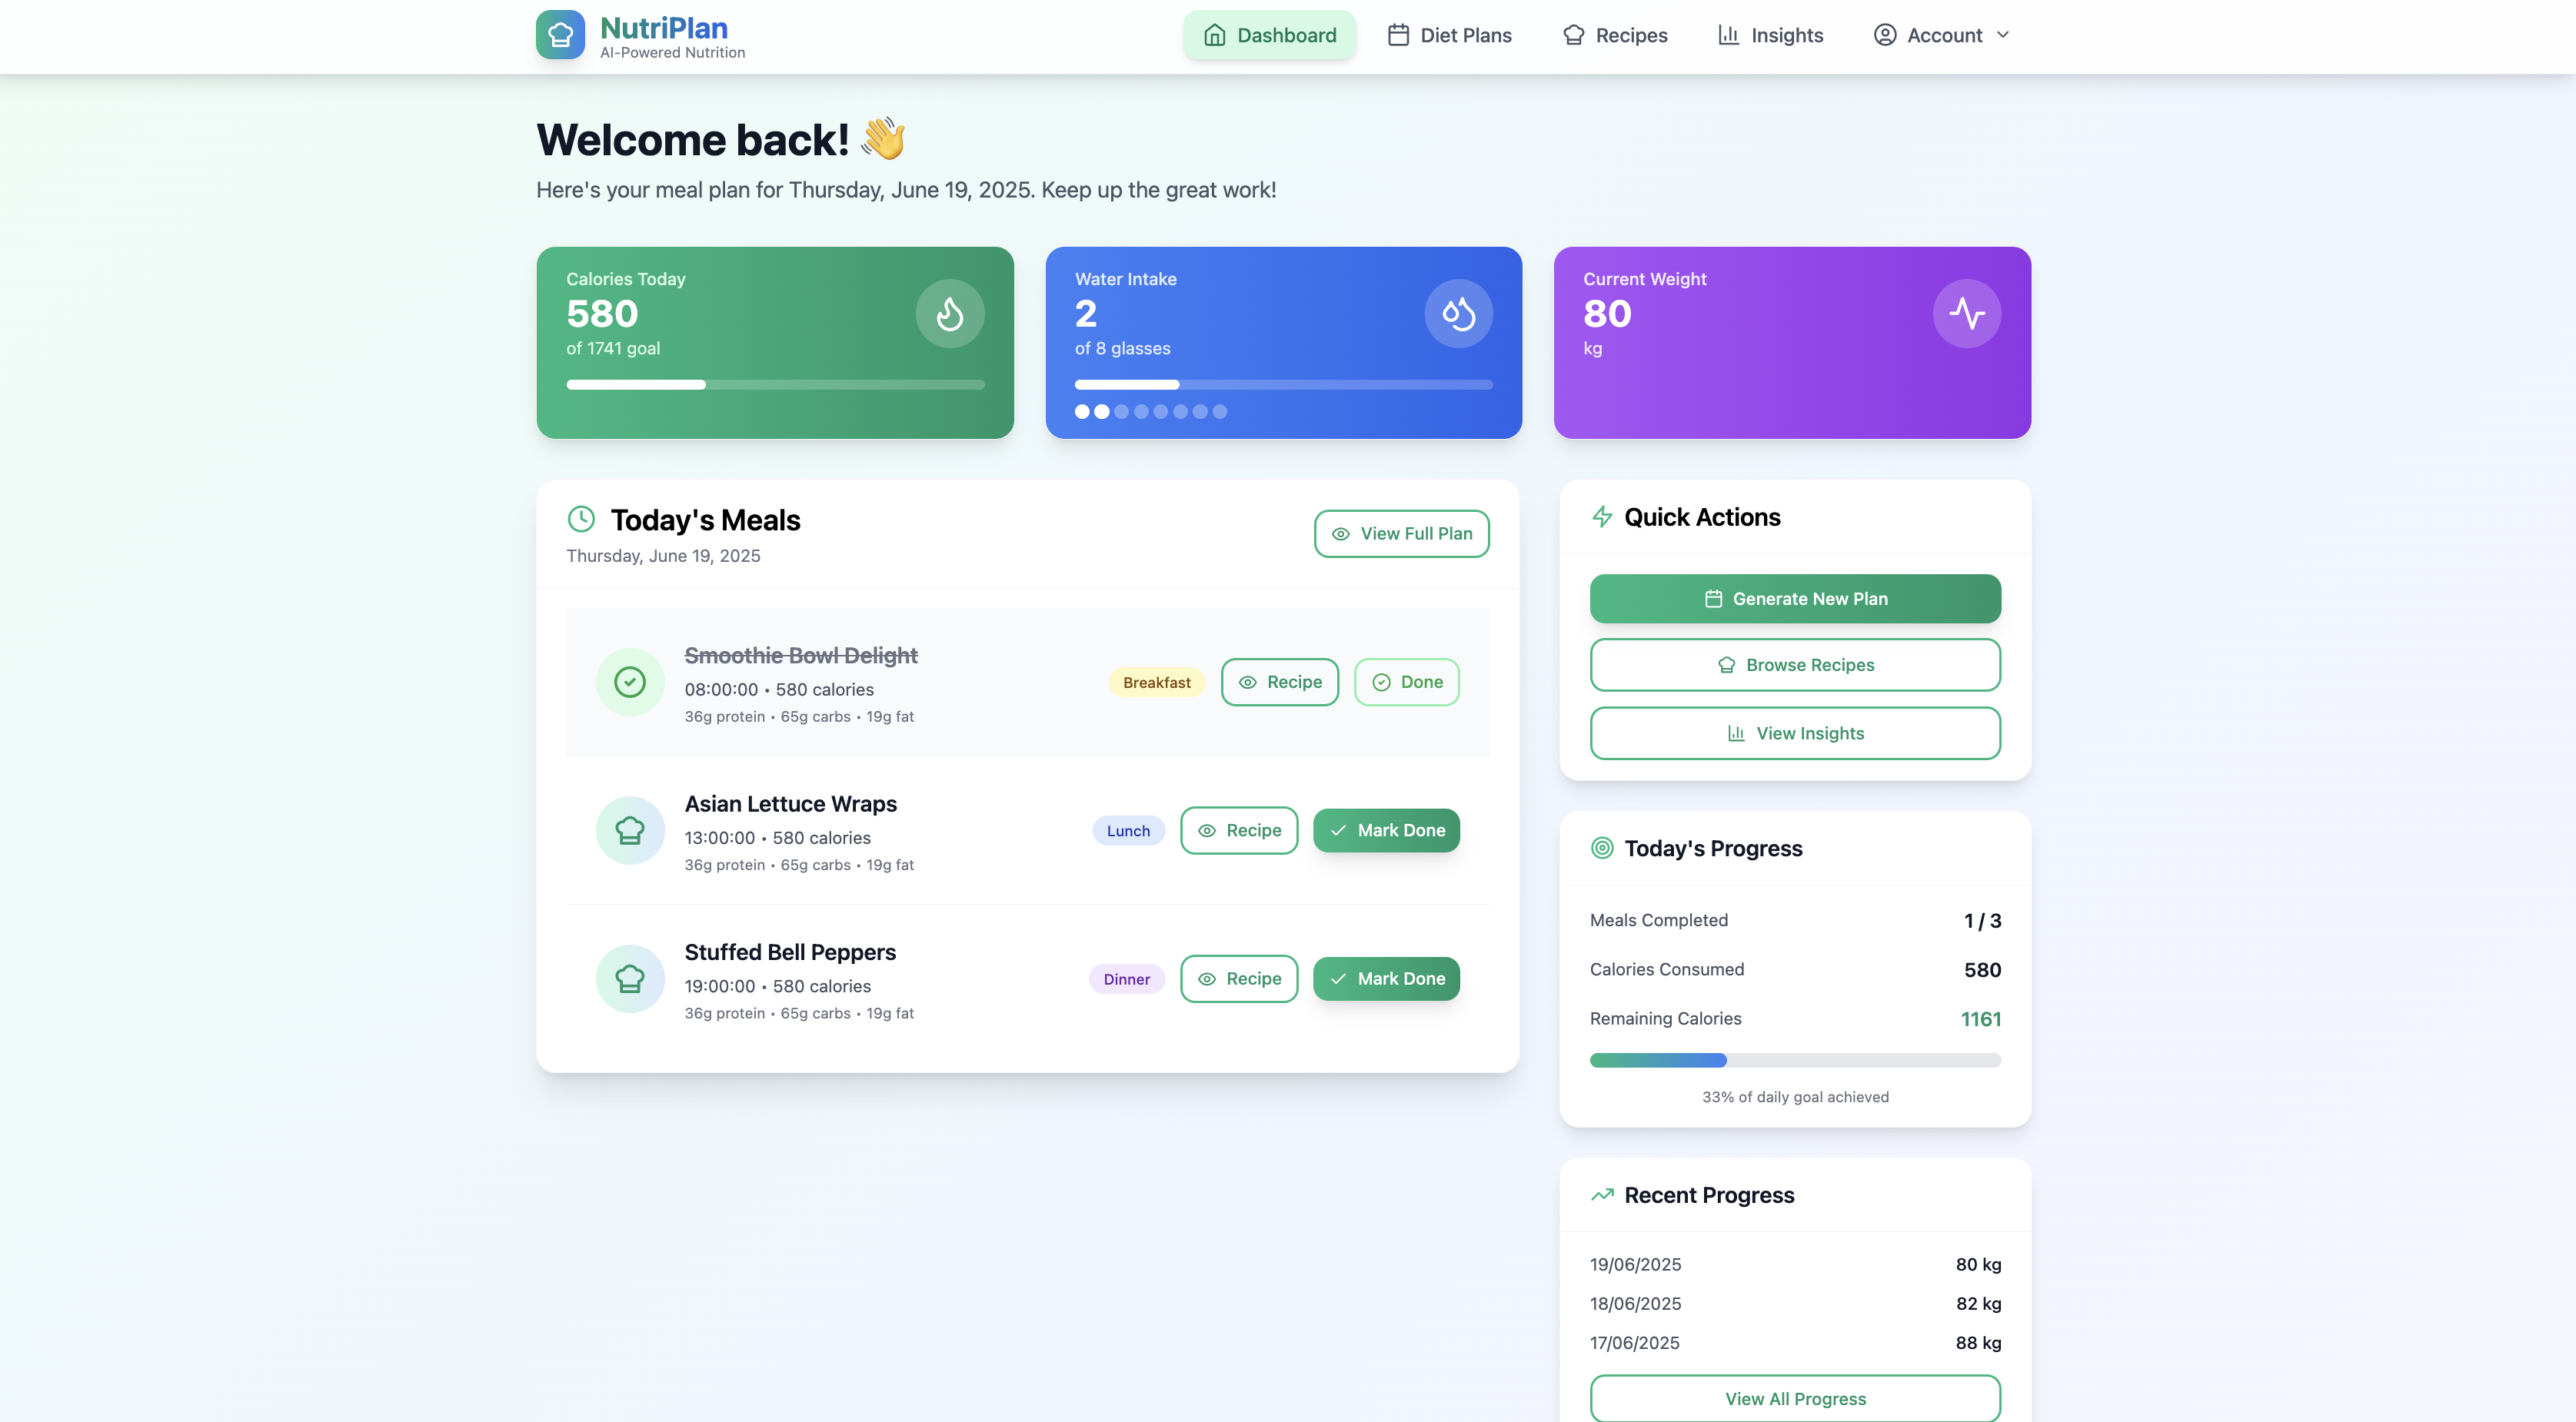2576x1422 pixels.
Task: Click the chevron arrow next to Account
Action: [2003, 35]
